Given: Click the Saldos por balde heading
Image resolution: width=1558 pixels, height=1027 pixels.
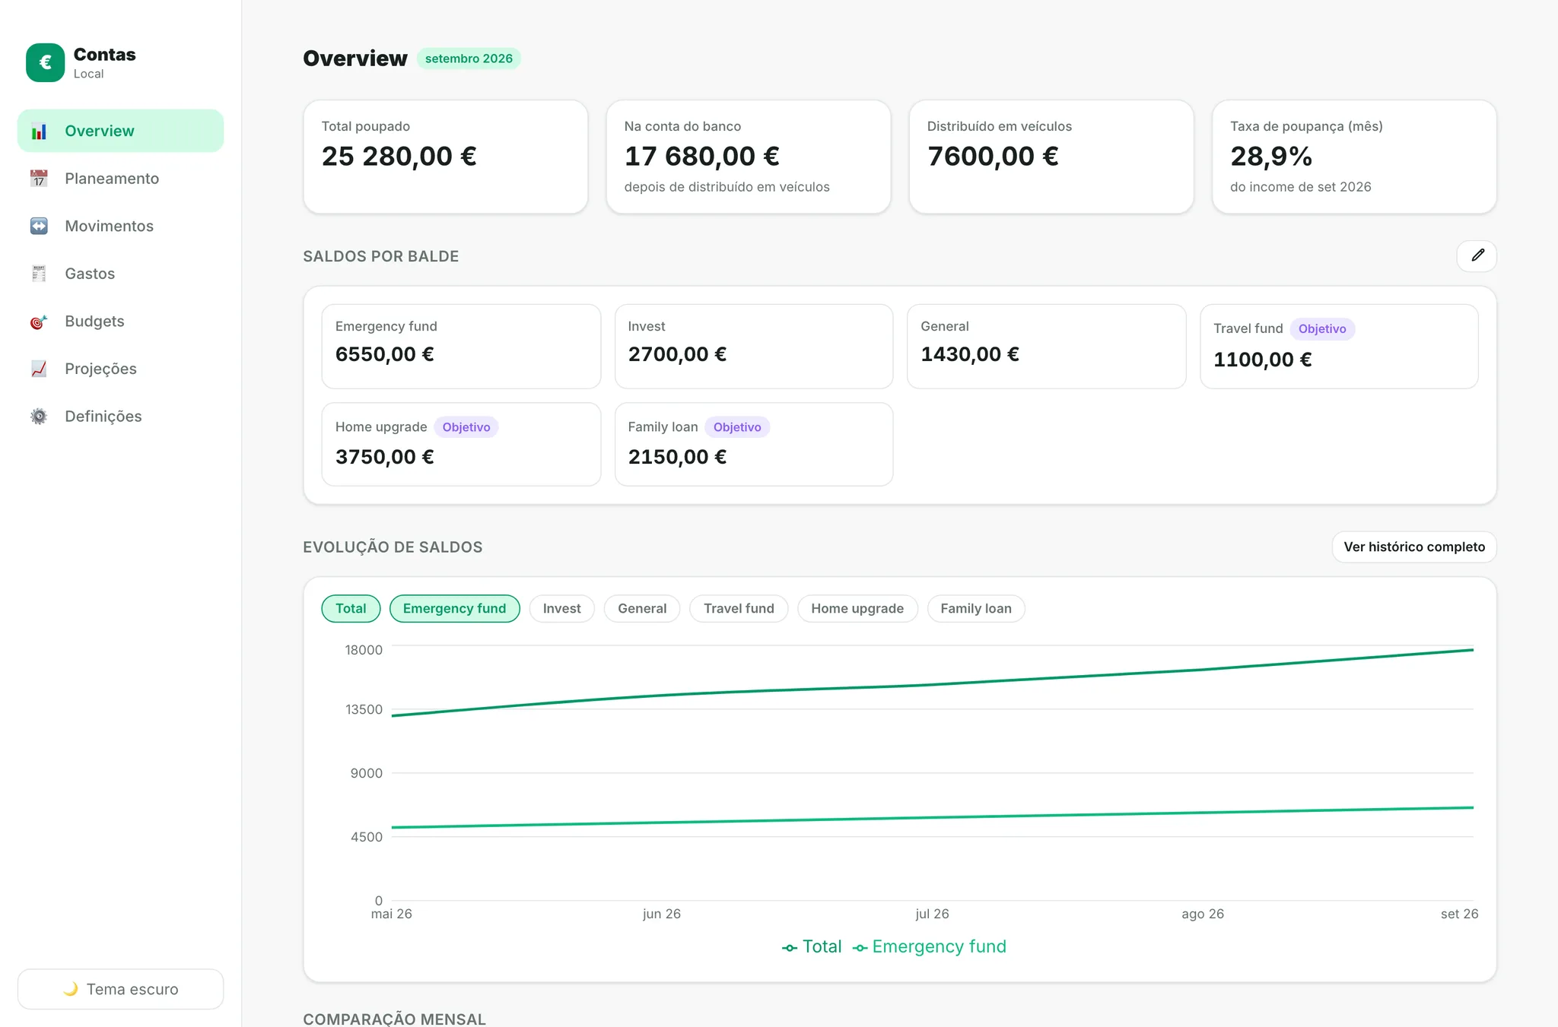Looking at the screenshot, I should coord(381,256).
